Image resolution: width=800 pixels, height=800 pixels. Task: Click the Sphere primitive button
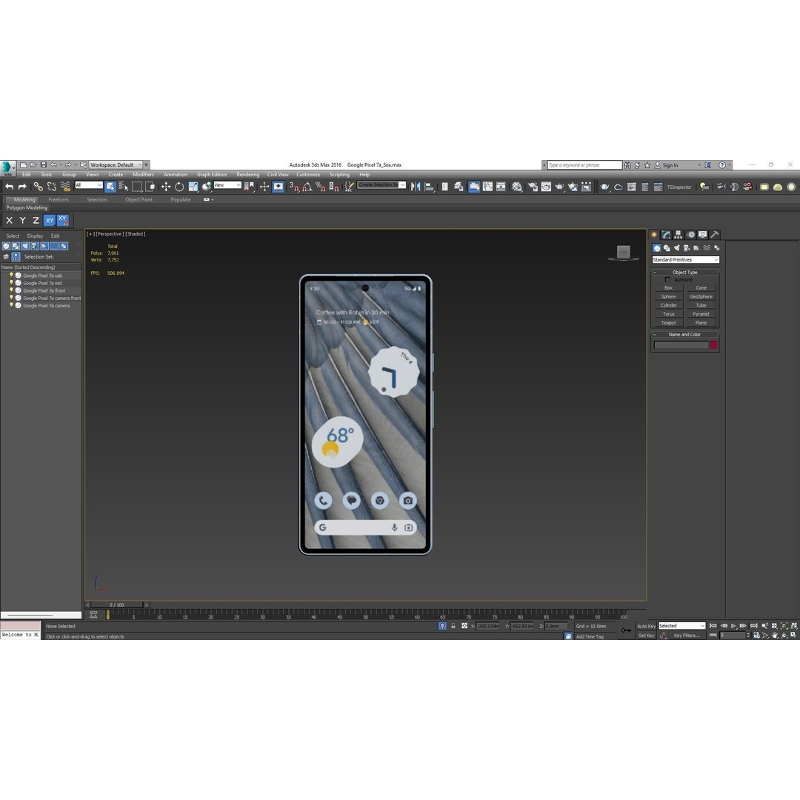point(668,296)
